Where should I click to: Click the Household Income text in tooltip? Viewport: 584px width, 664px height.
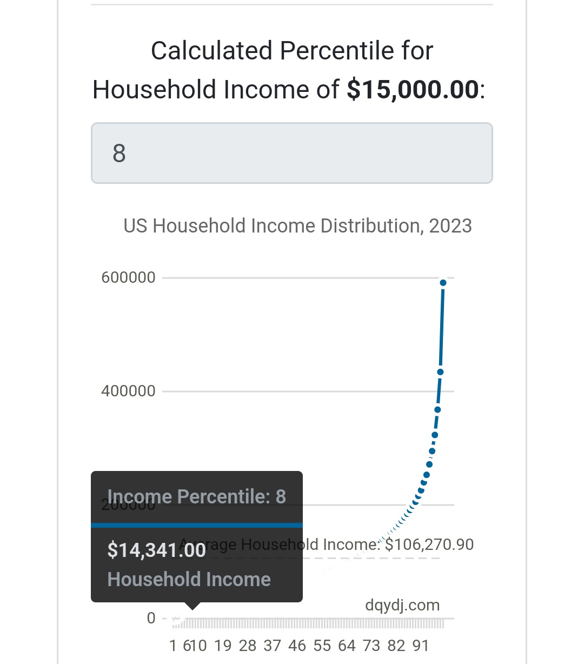coord(189,580)
